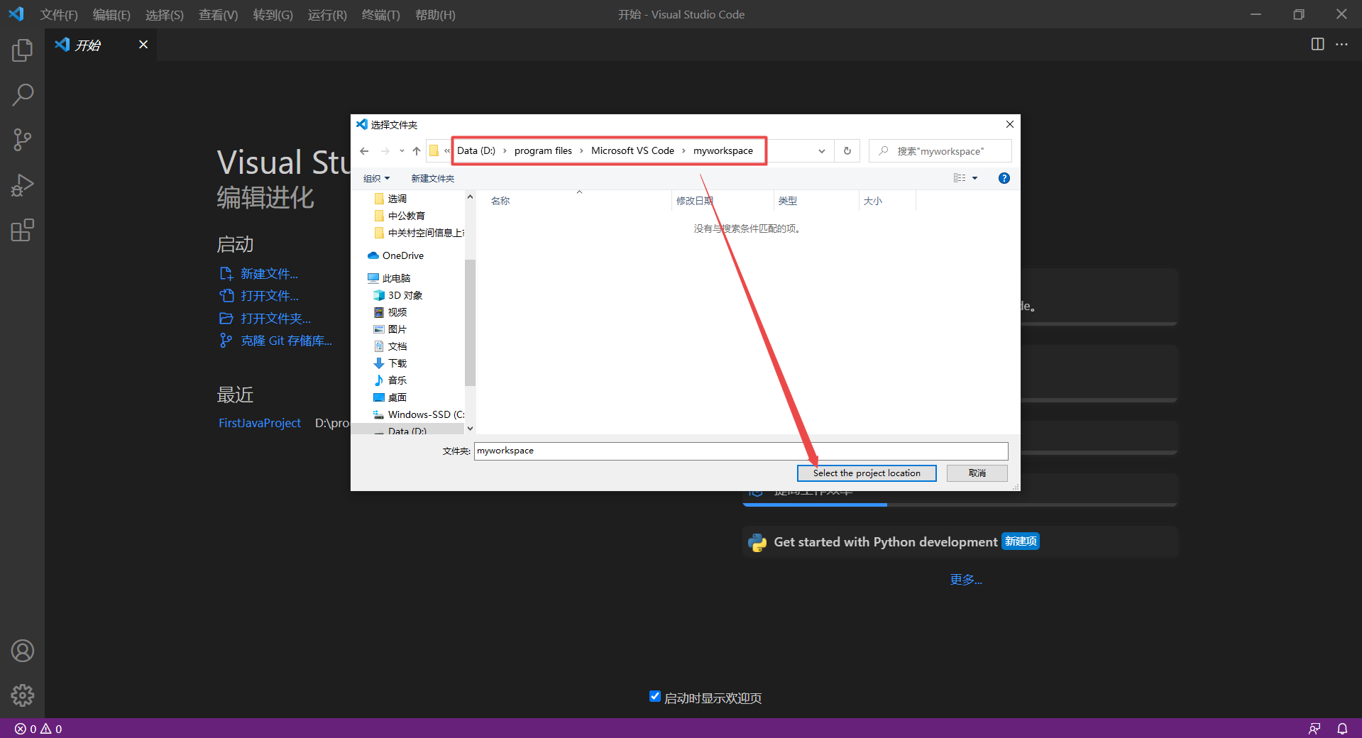Open the Extensions view

(x=22, y=230)
